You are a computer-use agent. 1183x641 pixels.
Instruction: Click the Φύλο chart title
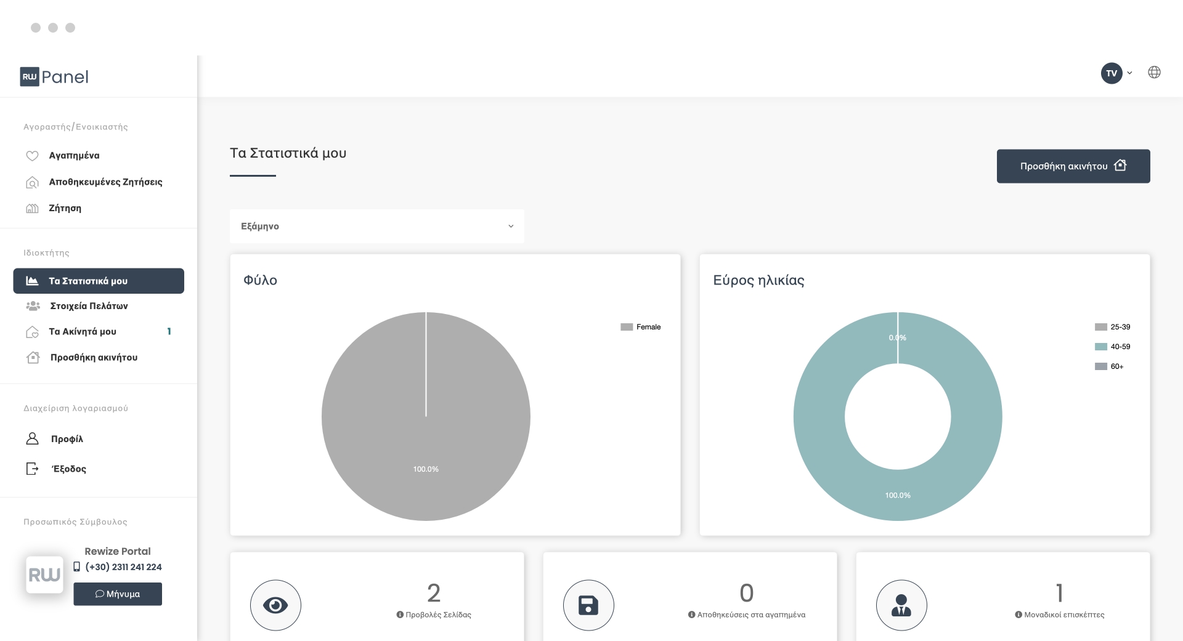click(x=260, y=280)
